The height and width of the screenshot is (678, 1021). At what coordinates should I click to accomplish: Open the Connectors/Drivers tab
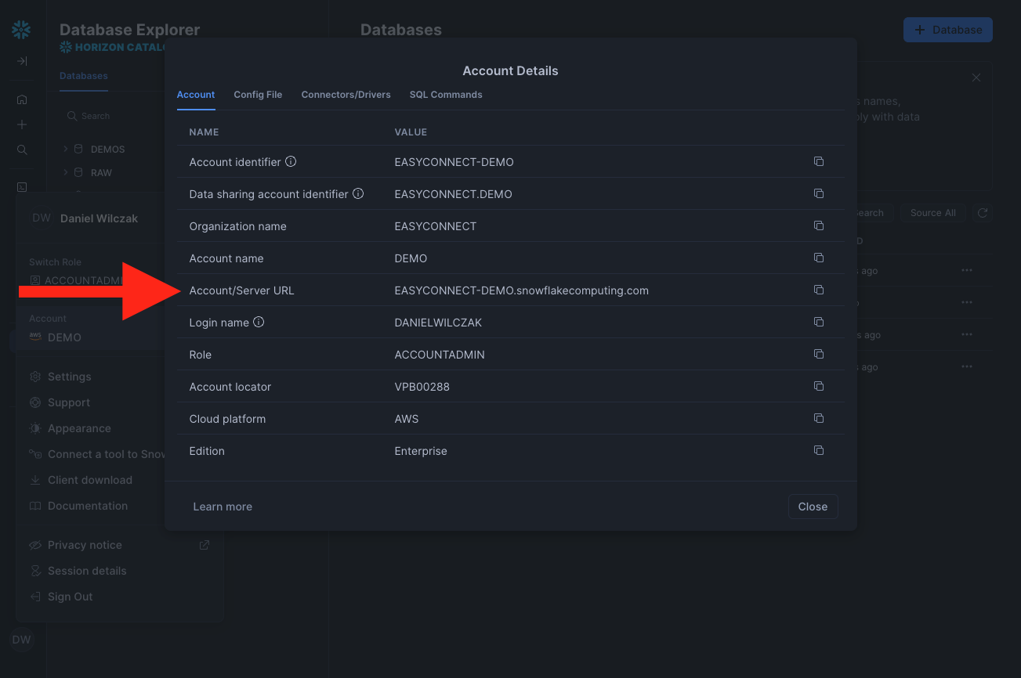346,95
